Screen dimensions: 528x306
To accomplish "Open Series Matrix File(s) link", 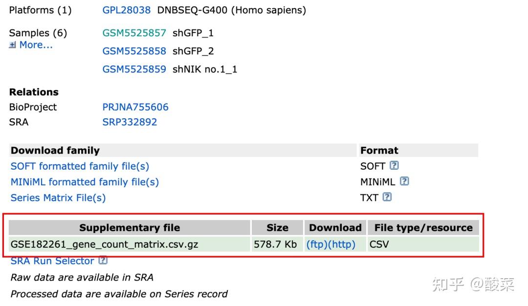I will [x=58, y=197].
